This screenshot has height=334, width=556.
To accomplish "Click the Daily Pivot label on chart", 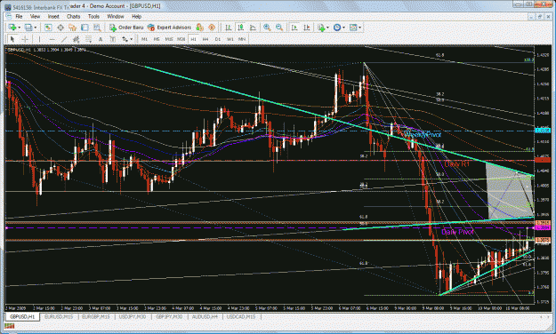I will click(457, 232).
